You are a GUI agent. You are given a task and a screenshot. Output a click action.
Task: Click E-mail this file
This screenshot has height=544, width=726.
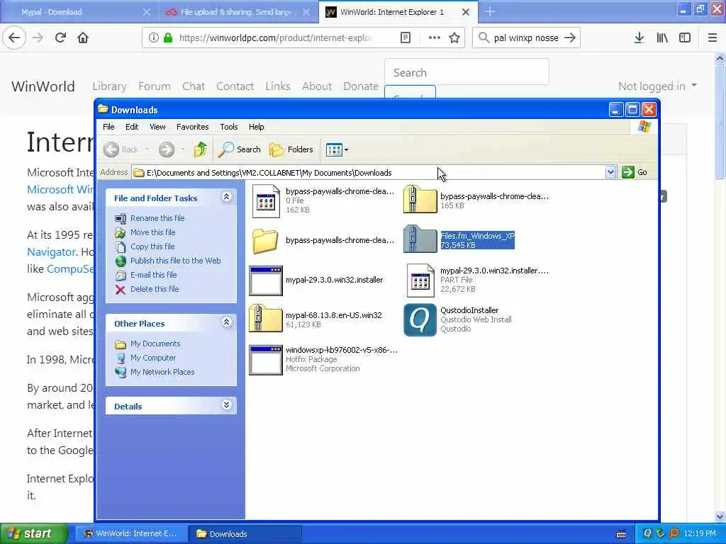[x=154, y=275]
